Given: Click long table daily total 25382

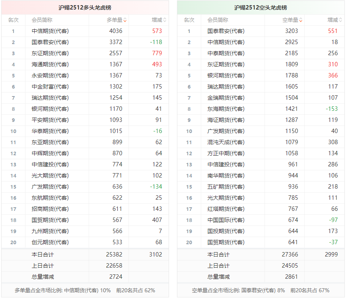Looking at the screenshot, I should 114,255.
